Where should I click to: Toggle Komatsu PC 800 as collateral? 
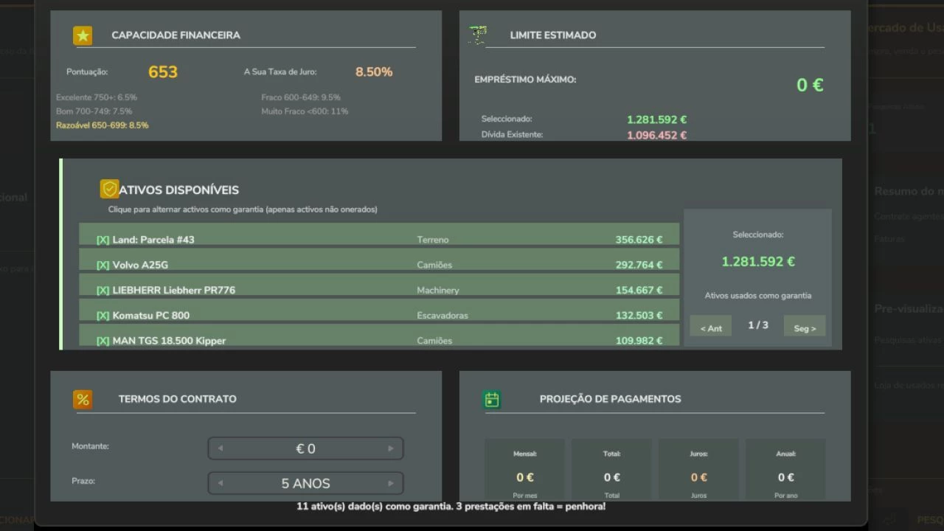(379, 310)
